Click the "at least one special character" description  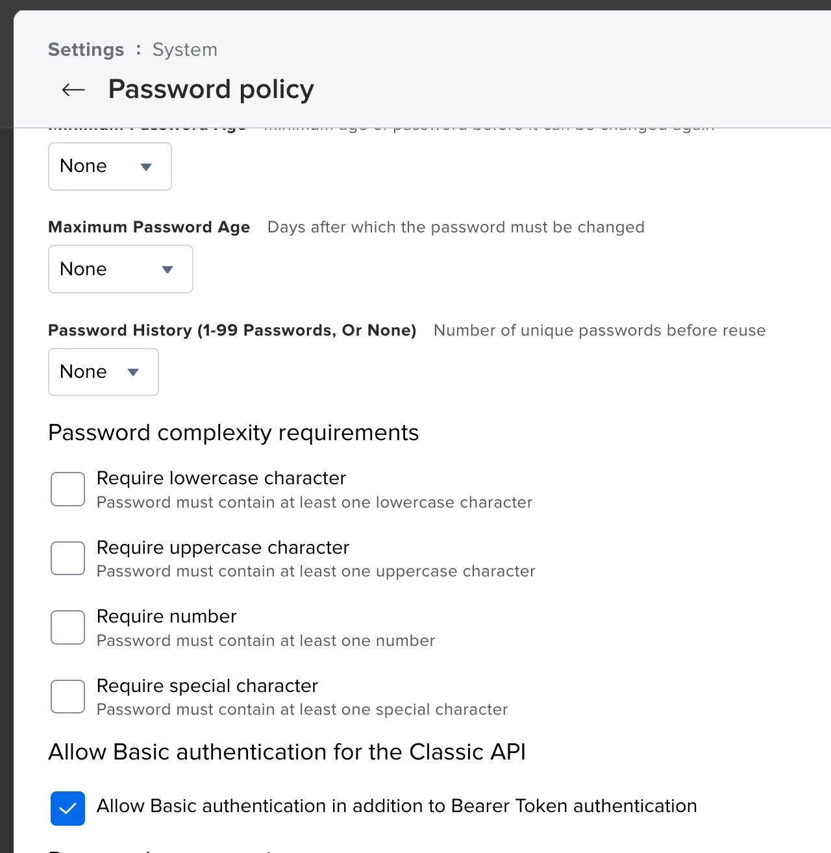tap(302, 710)
